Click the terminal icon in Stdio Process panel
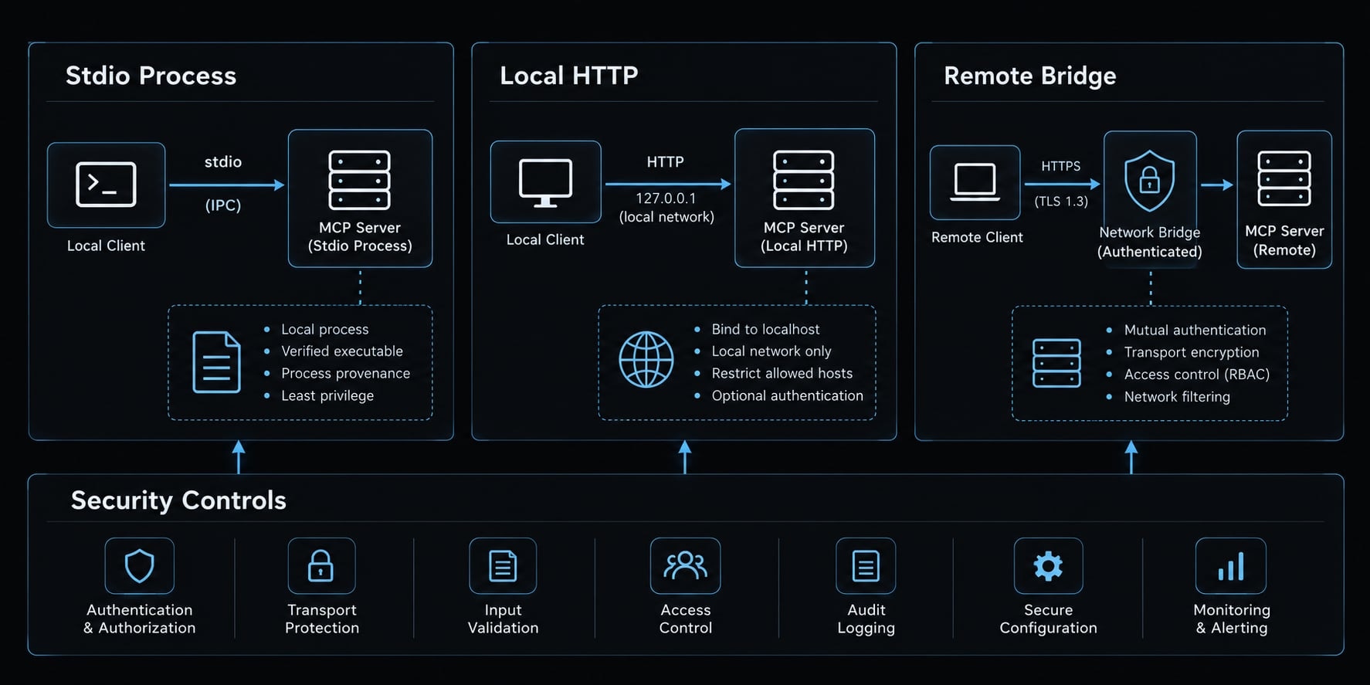This screenshot has height=685, width=1370. click(x=106, y=185)
